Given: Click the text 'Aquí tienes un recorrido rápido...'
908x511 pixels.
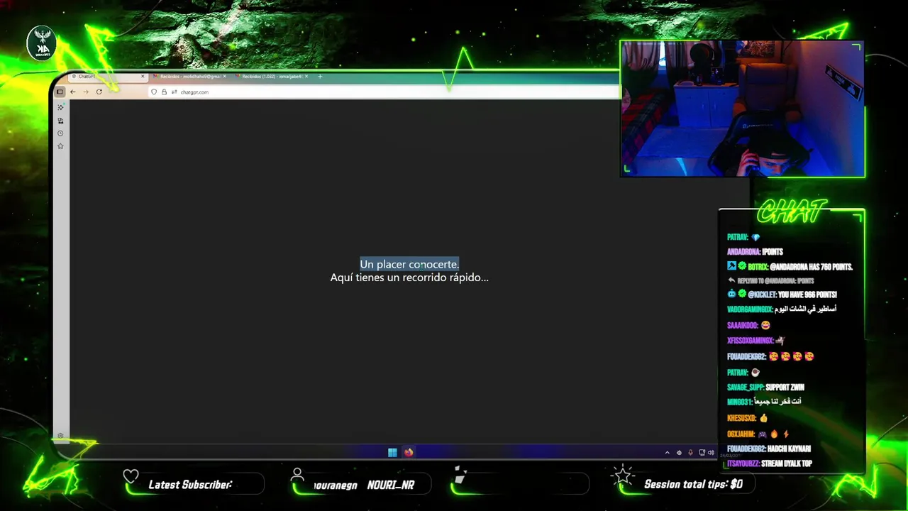Looking at the screenshot, I should 409,278.
